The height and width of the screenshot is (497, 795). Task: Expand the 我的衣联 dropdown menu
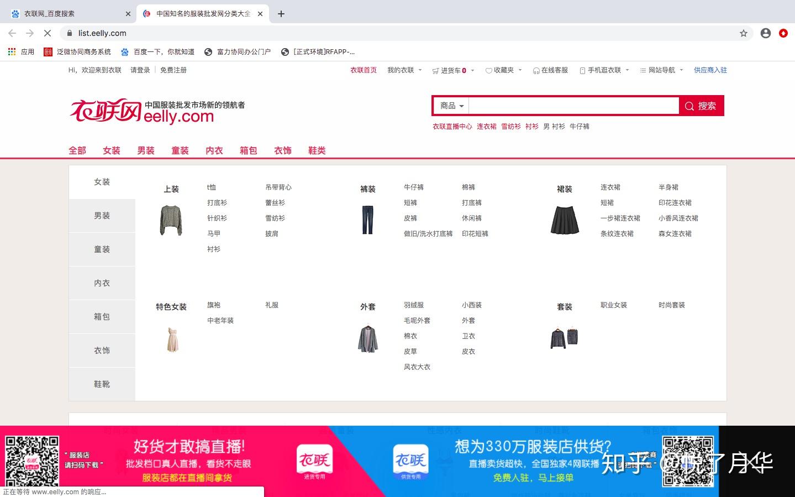[420, 70]
